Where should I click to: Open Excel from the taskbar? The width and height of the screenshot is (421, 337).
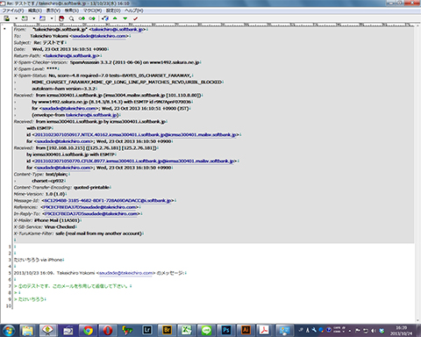pyautogui.click(x=187, y=331)
